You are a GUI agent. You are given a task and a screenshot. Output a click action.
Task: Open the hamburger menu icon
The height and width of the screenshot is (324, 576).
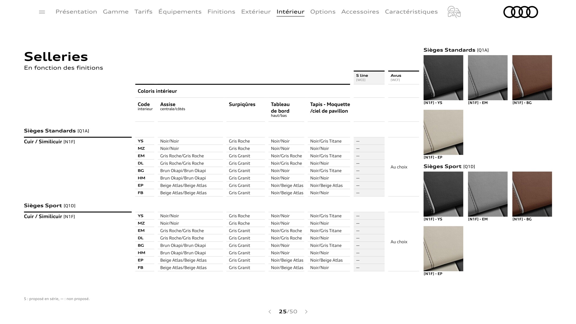pos(42,12)
